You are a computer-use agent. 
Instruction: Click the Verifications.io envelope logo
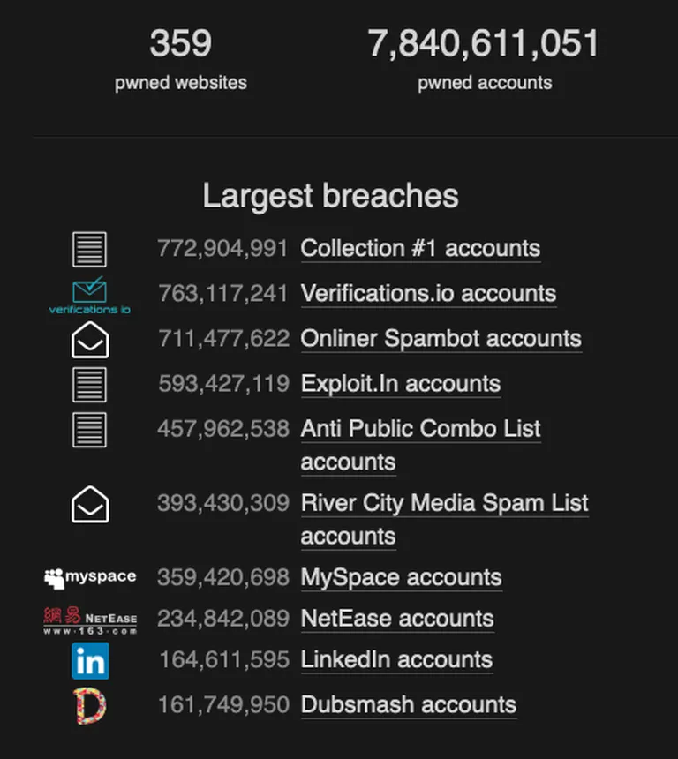click(89, 296)
